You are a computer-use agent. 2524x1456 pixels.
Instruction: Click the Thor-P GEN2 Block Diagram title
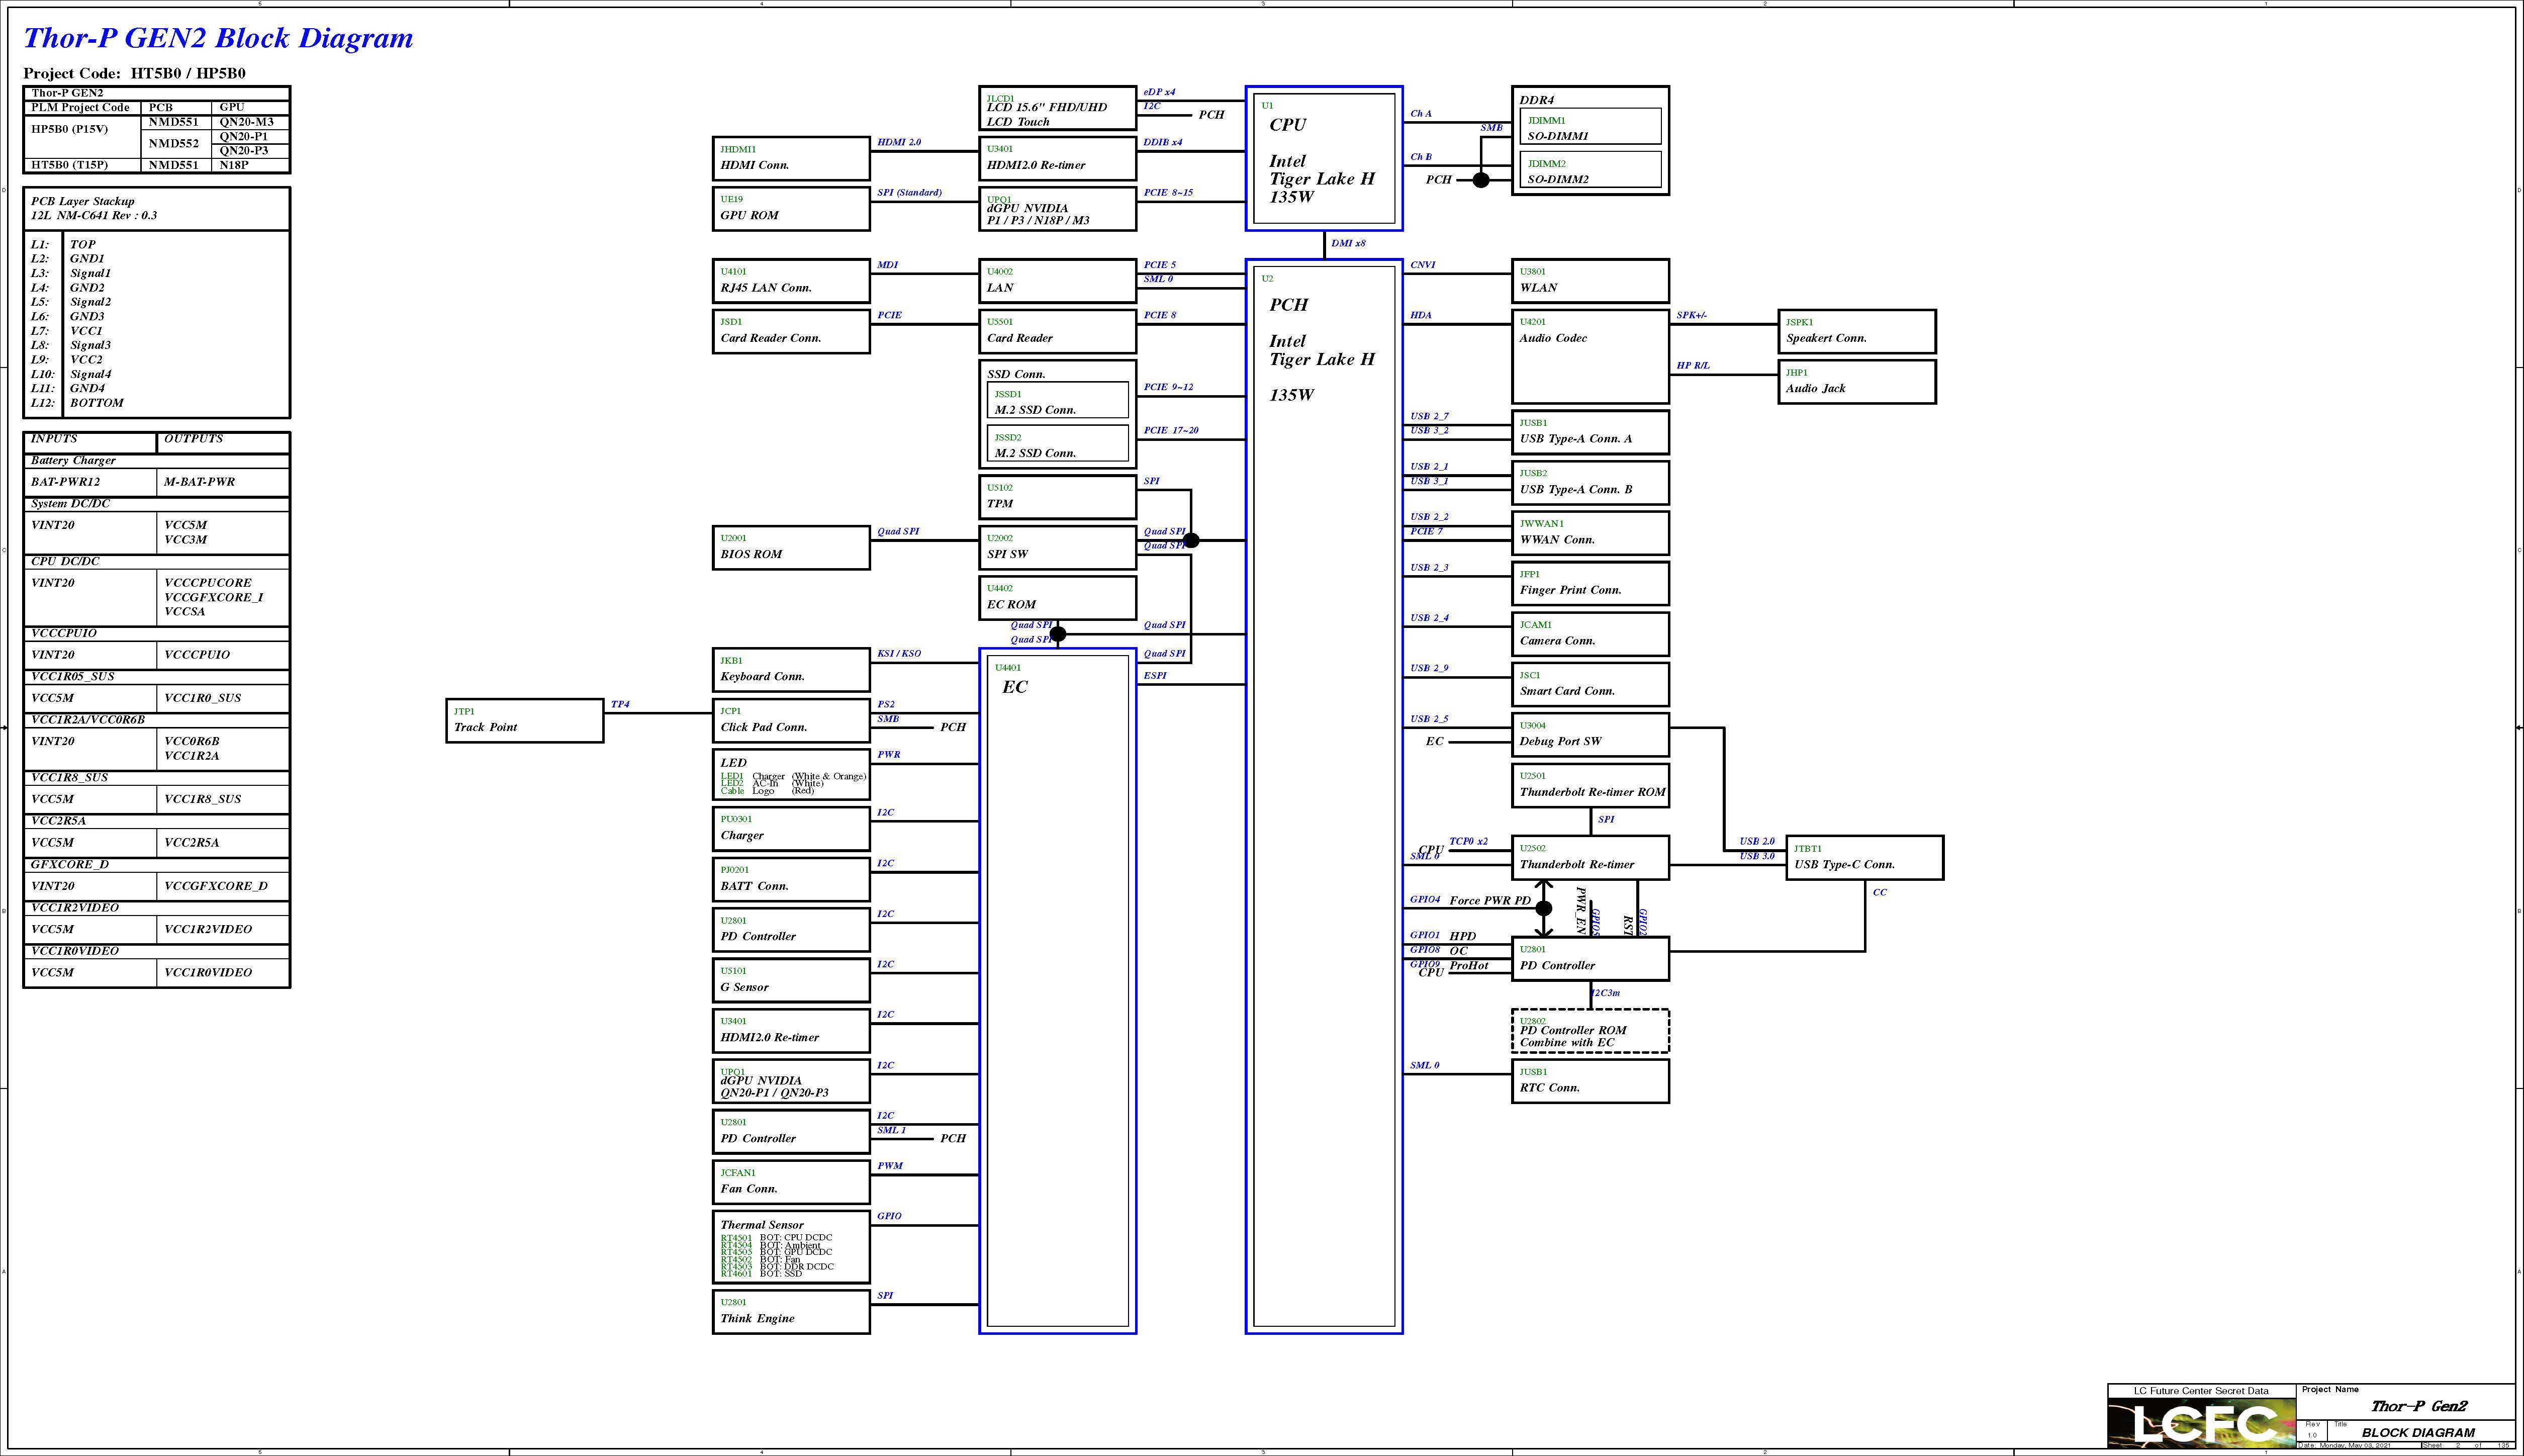[x=218, y=38]
